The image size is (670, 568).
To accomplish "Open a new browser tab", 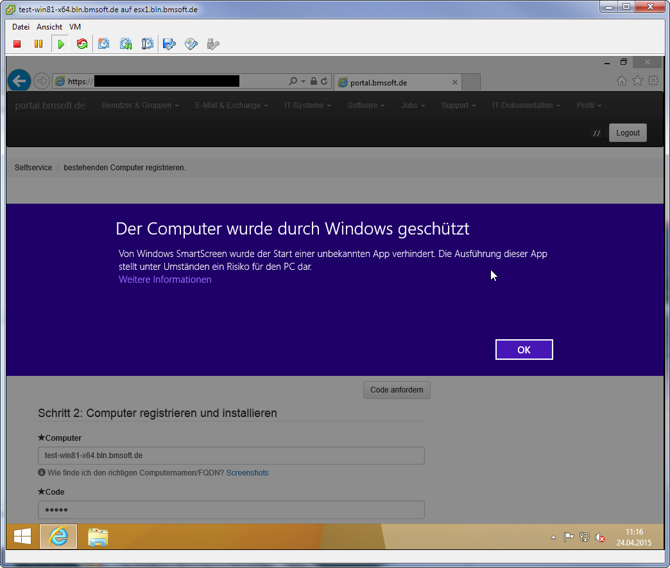I will coord(471,82).
